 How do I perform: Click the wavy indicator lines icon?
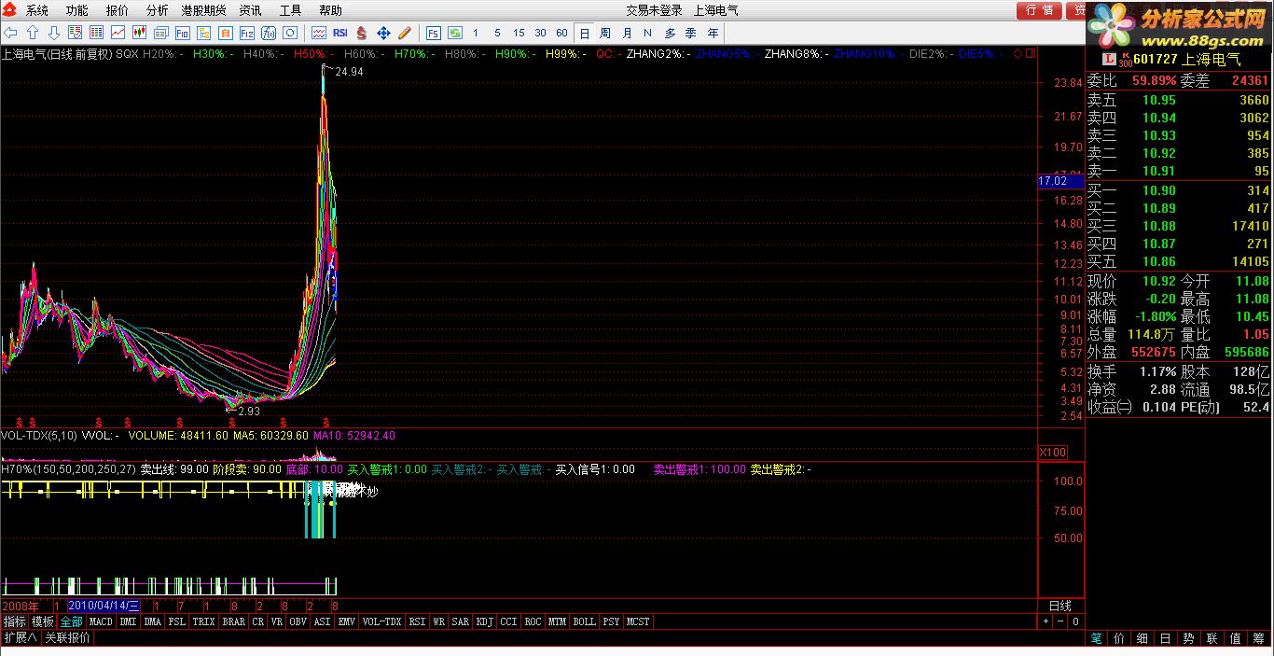tap(319, 33)
